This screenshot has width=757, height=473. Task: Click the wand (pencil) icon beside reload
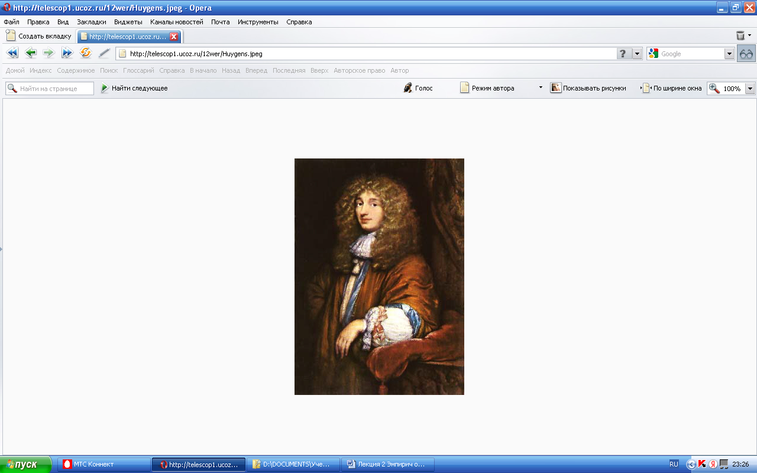coord(104,53)
